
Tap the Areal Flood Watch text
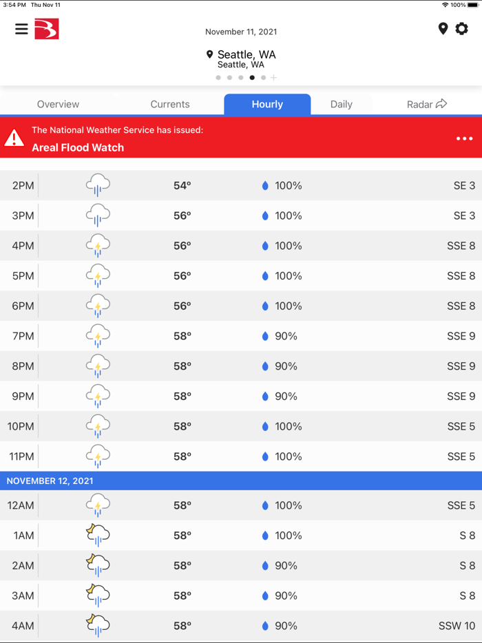[x=78, y=147]
